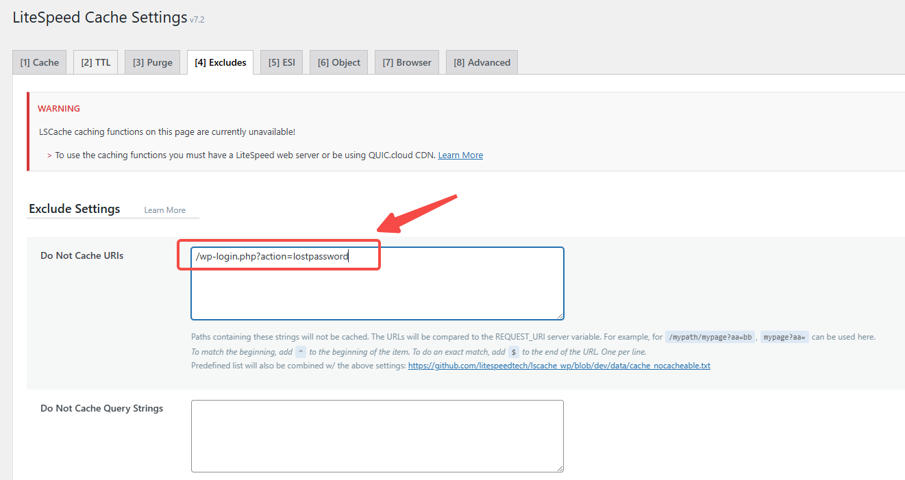
Task: Select the /mypath/mypage?aa=bb example snippet
Action: (710, 336)
